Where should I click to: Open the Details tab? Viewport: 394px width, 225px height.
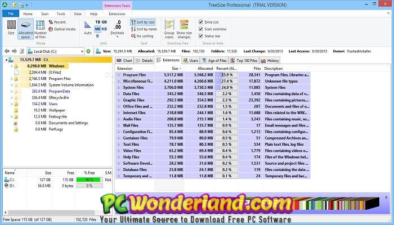[144, 61]
